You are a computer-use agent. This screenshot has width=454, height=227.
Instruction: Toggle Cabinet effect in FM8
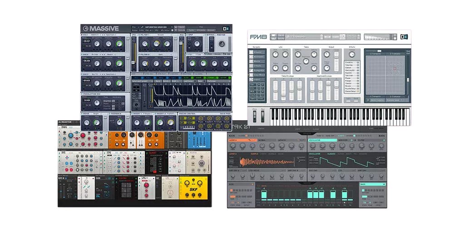click(x=358, y=68)
